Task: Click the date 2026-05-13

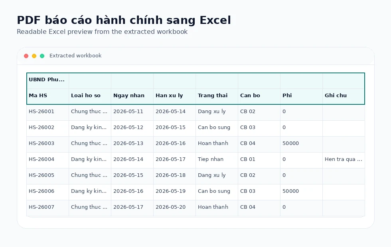Action: point(132,144)
